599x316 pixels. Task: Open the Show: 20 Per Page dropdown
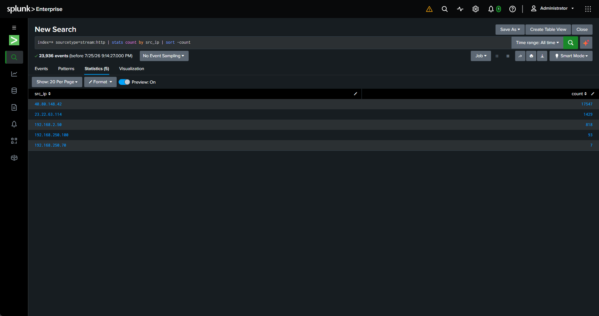57,82
